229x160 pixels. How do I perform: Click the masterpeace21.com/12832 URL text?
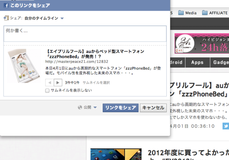point(77,62)
